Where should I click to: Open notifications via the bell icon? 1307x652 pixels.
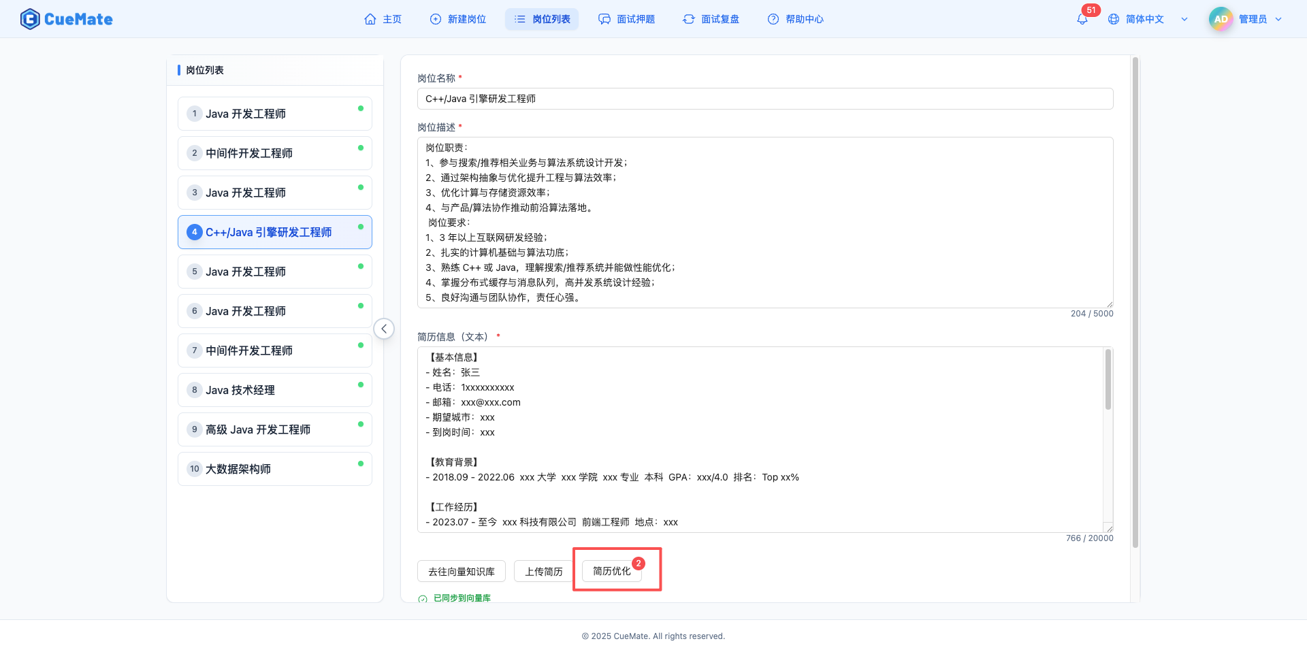click(1082, 19)
